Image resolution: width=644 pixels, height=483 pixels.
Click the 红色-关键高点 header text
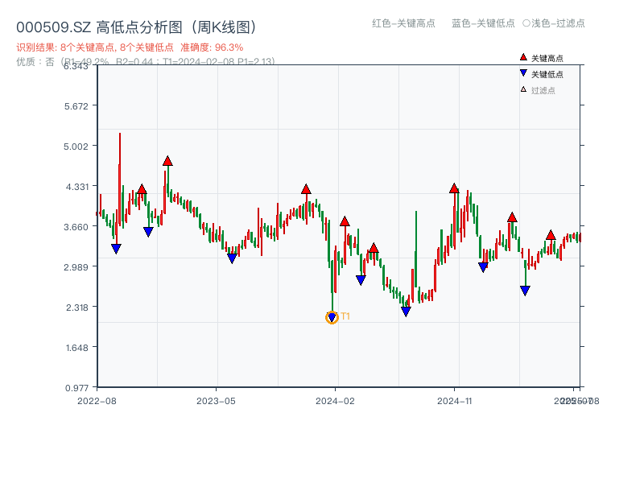(x=403, y=23)
